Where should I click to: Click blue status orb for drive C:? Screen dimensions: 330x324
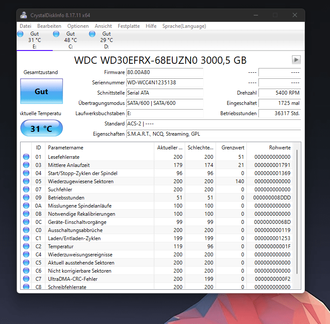56,34
